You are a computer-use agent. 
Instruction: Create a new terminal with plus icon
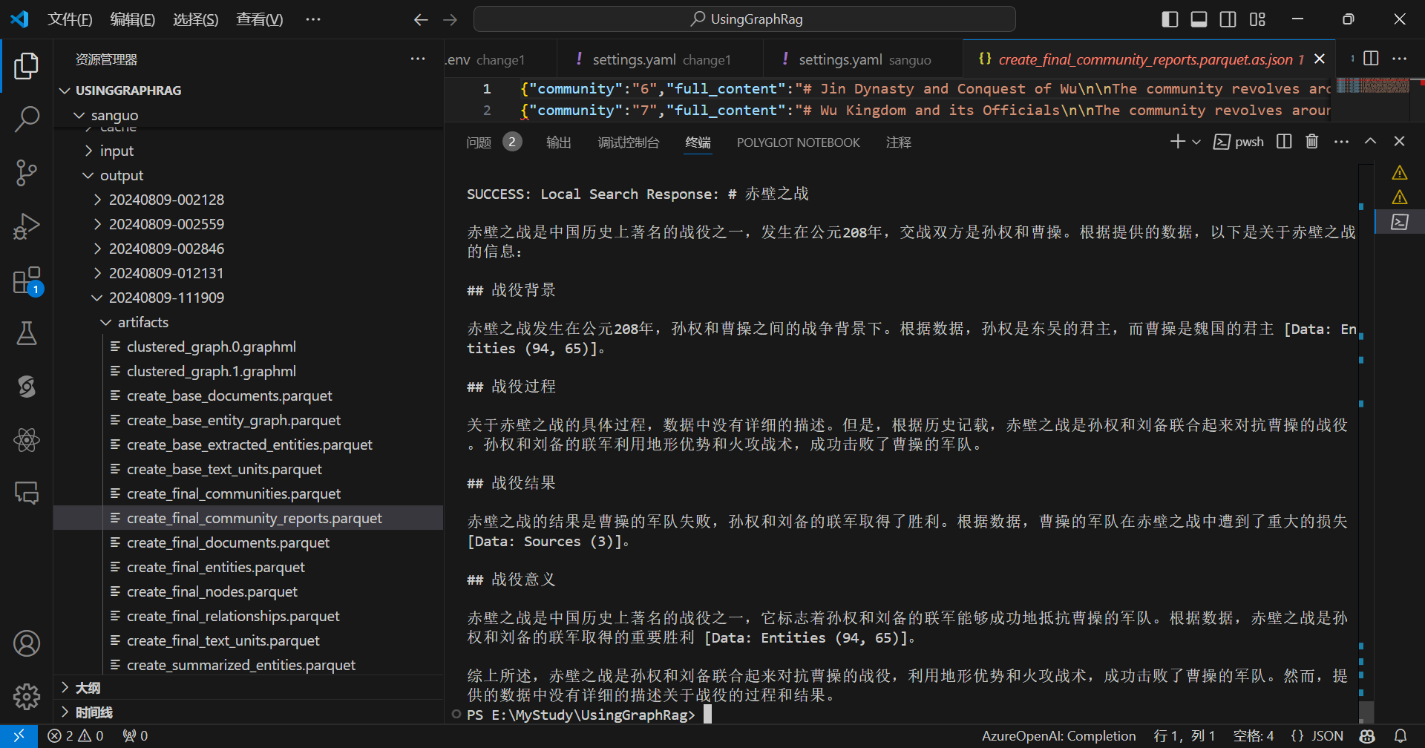pos(1177,141)
